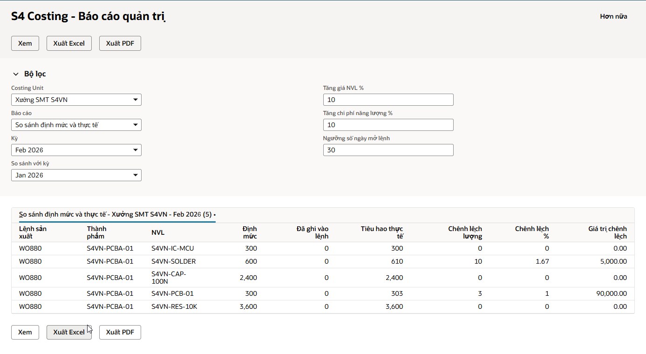
Task: Click S4VN-PCBA-01 in the S4VN-RES-10K row
Action: tap(110, 307)
